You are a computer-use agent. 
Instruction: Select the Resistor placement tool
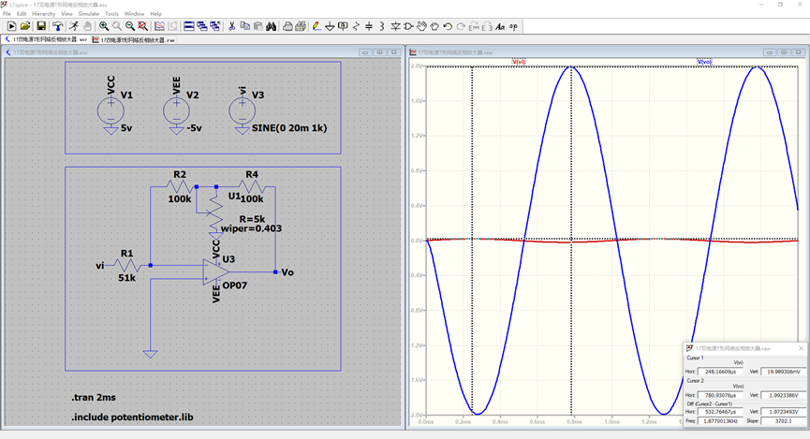(356, 26)
